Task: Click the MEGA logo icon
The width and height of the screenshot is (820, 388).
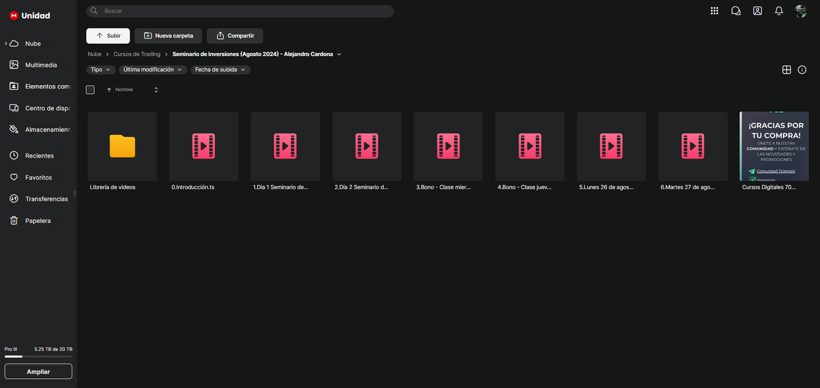Action: click(x=14, y=16)
